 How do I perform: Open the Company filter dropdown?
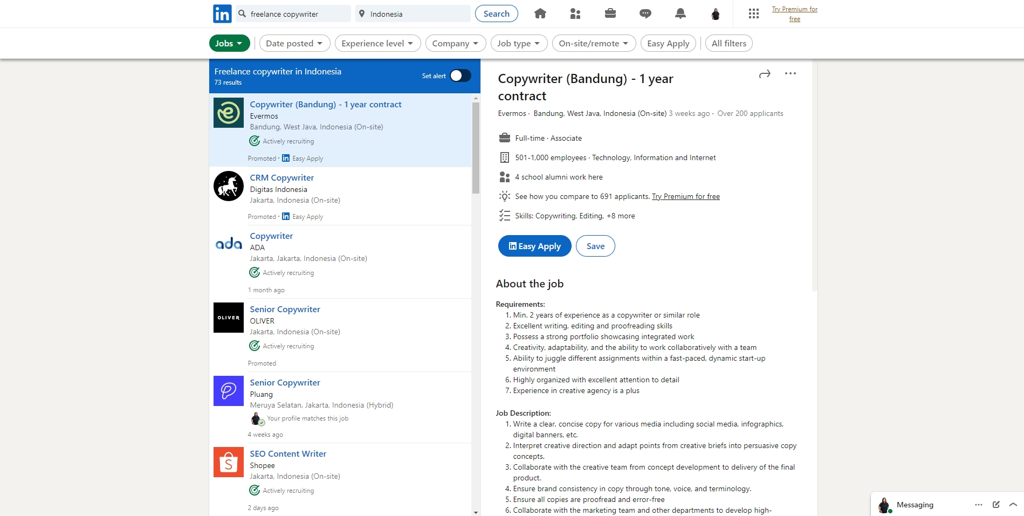456,43
